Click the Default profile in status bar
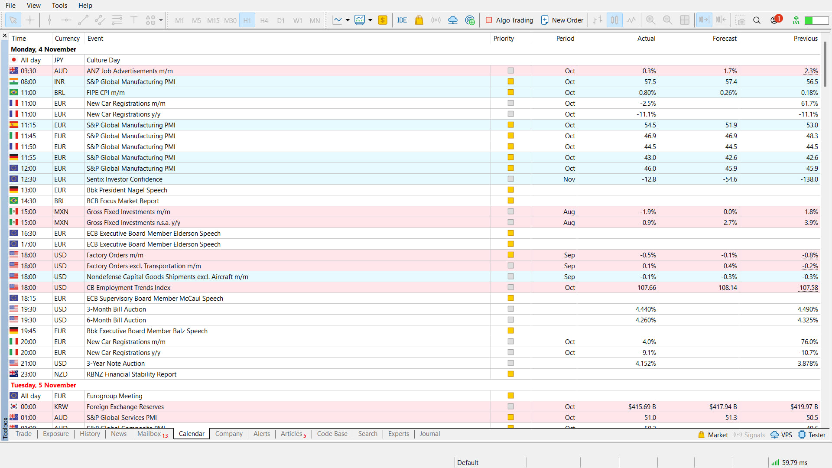The image size is (832, 468). point(468,462)
